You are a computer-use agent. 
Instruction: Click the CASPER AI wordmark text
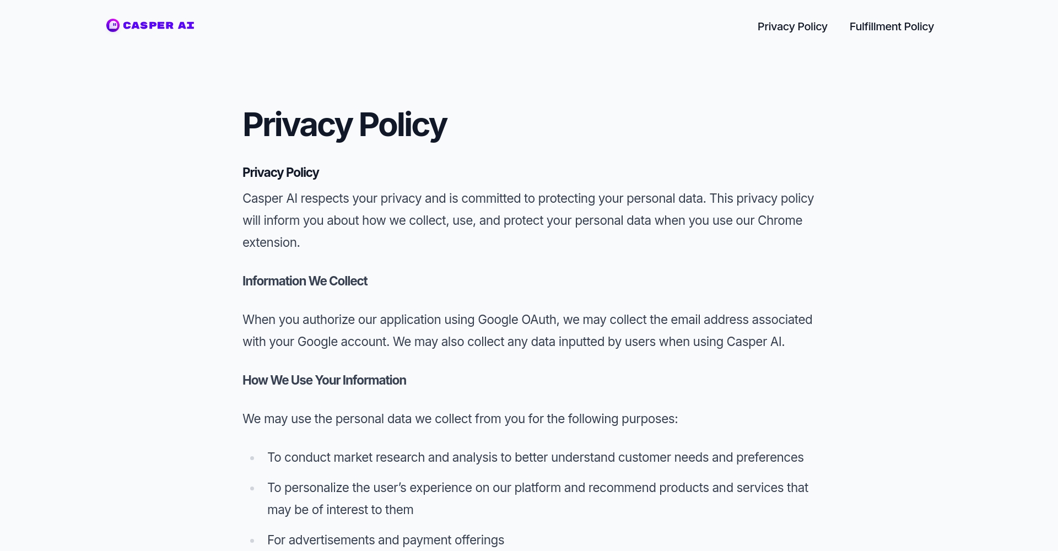tap(159, 25)
